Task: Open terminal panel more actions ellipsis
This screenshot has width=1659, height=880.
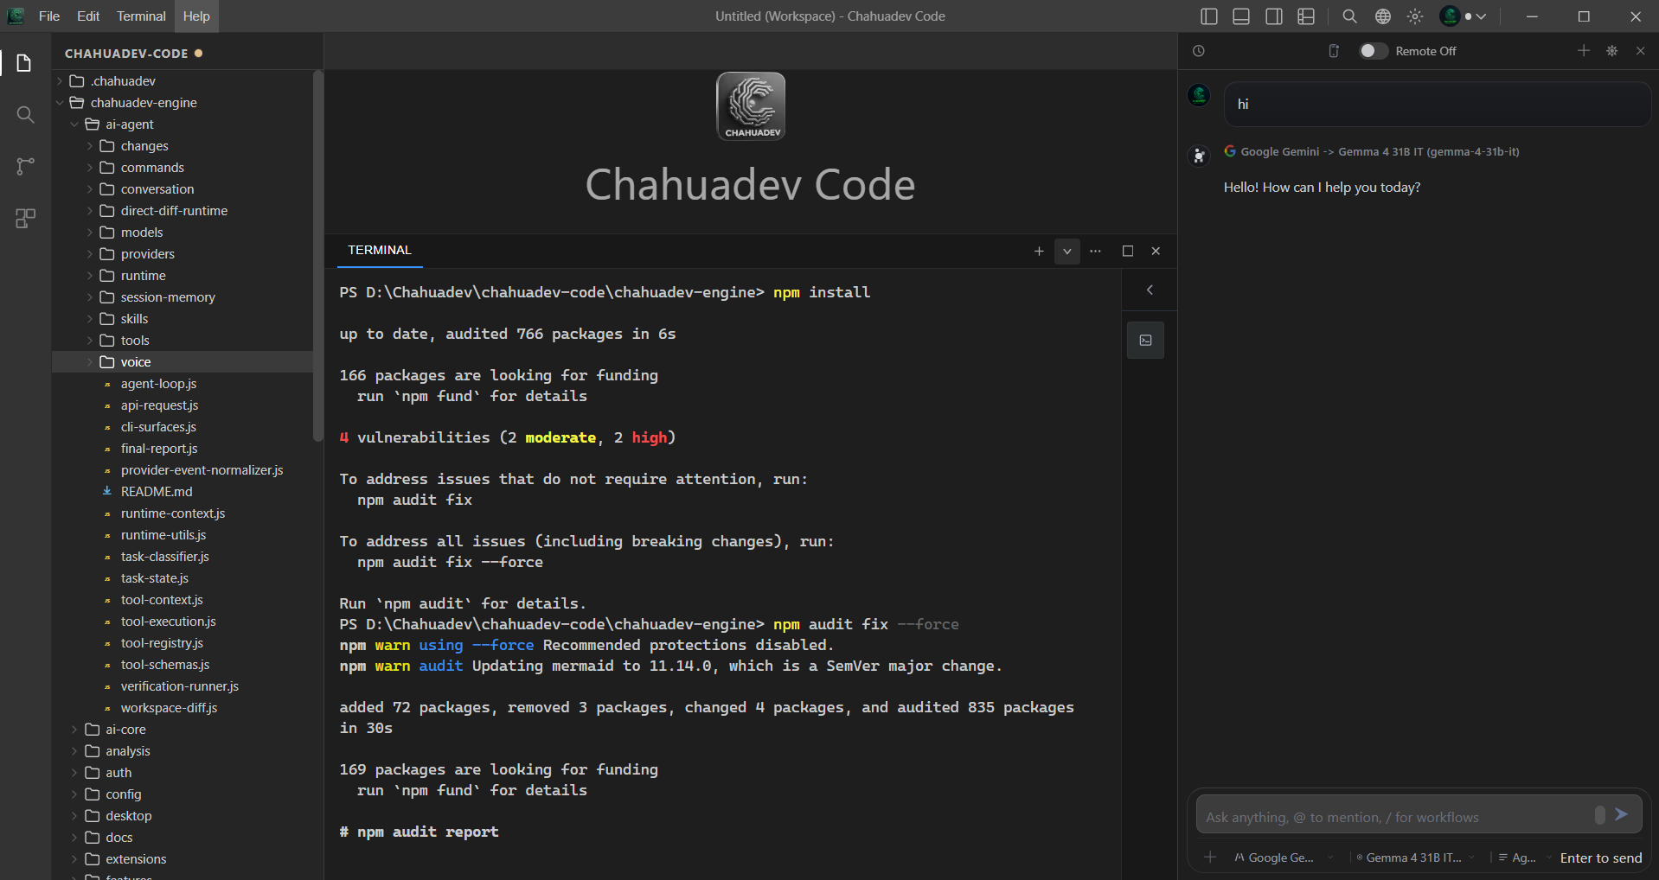Action: pos(1096,252)
